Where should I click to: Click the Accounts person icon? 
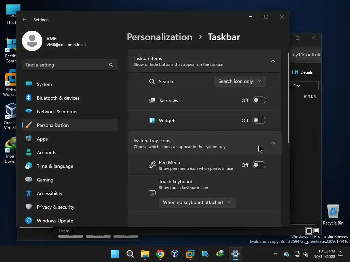click(29, 152)
